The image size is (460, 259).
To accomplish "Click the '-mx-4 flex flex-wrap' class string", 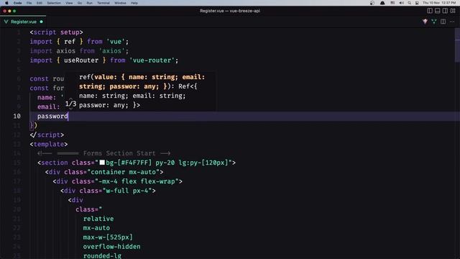I will coord(137,181).
